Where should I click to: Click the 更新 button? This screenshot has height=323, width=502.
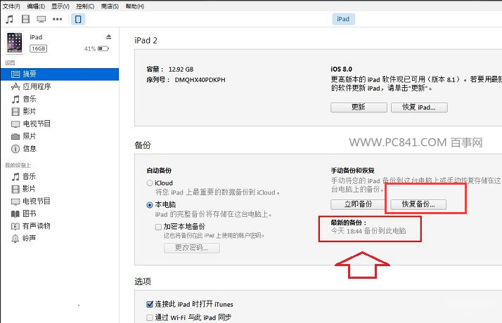(359, 107)
